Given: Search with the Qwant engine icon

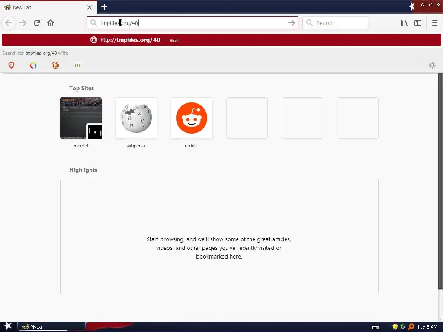Looking at the screenshot, I should pyautogui.click(x=33, y=65).
